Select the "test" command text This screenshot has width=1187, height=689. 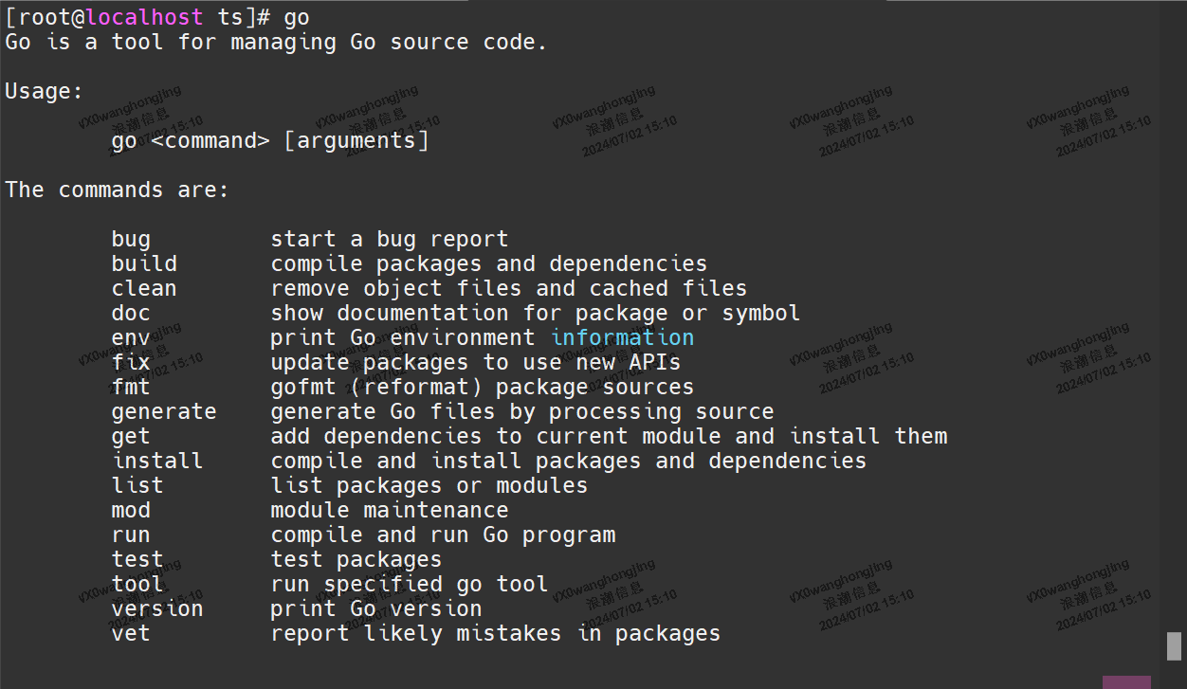click(137, 559)
